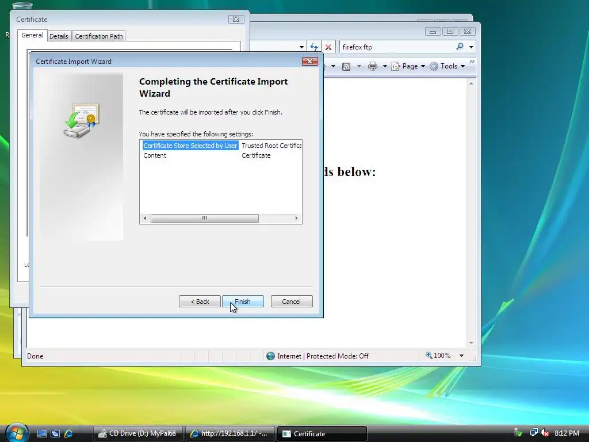Click the IE page scrollbar down arrow
Screen dimensions: 589x442
tap(471, 343)
